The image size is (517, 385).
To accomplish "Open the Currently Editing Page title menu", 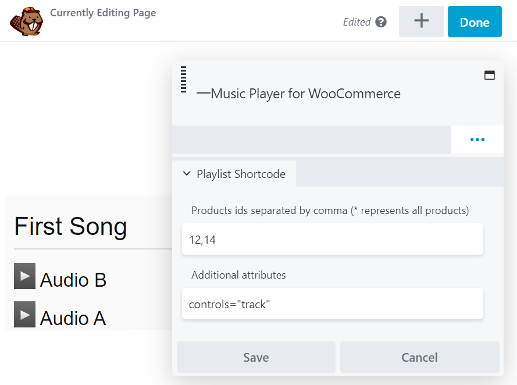I will click(103, 13).
